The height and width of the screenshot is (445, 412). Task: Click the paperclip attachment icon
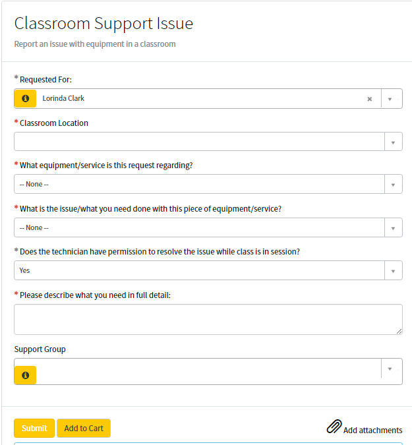[x=334, y=427]
